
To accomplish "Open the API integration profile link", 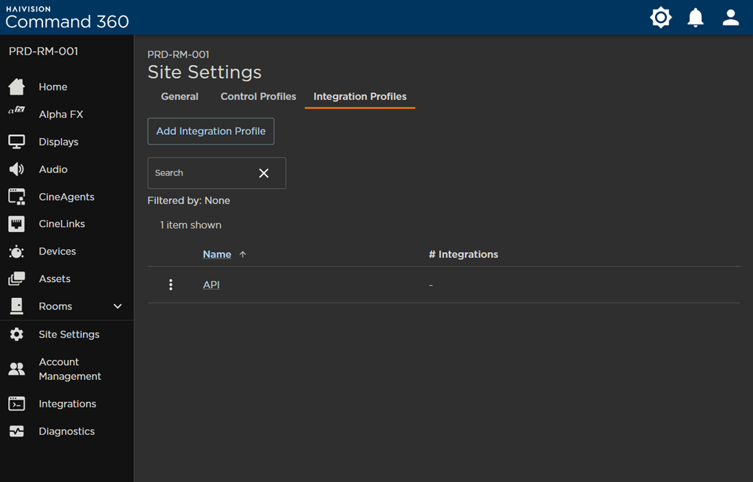I will pyautogui.click(x=212, y=285).
